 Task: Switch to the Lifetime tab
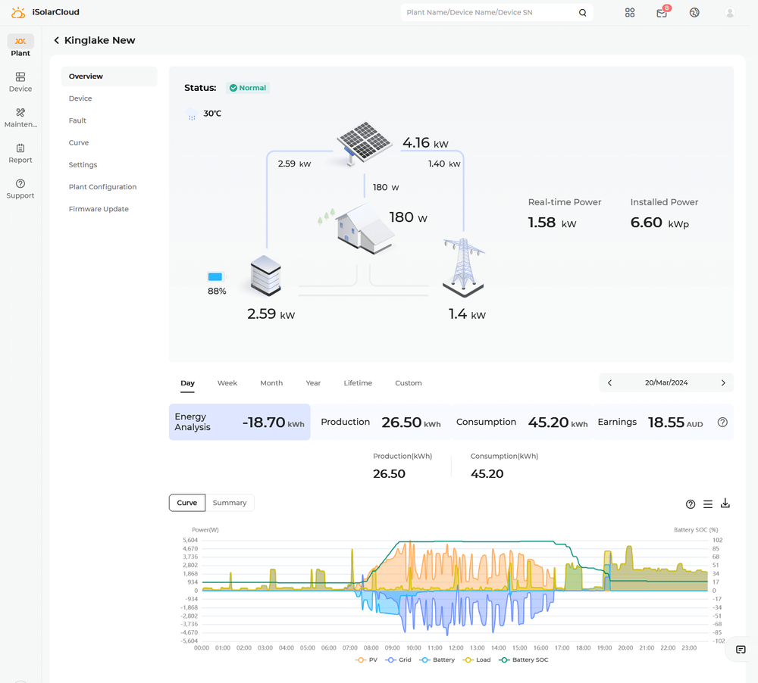pos(358,383)
